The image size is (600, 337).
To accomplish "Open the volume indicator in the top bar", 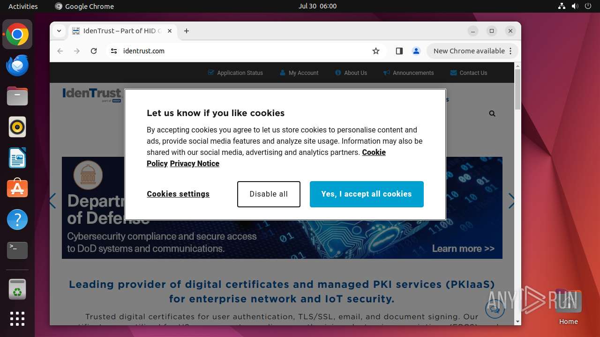I will click(575, 6).
